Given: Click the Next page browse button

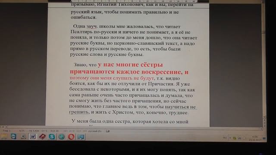Looking at the screenshot, I should pyautogui.click(x=264, y=126).
